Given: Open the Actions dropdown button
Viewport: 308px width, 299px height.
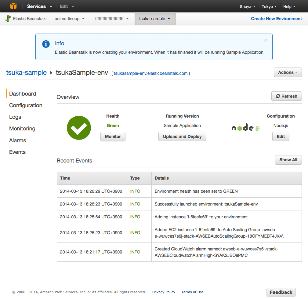Looking at the screenshot, I should tap(288, 72).
